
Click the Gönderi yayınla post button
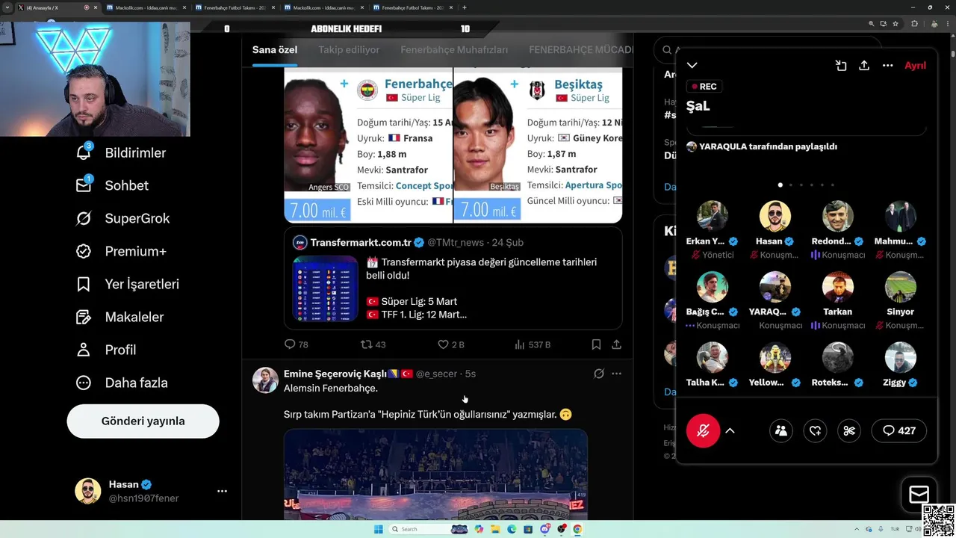(x=143, y=421)
